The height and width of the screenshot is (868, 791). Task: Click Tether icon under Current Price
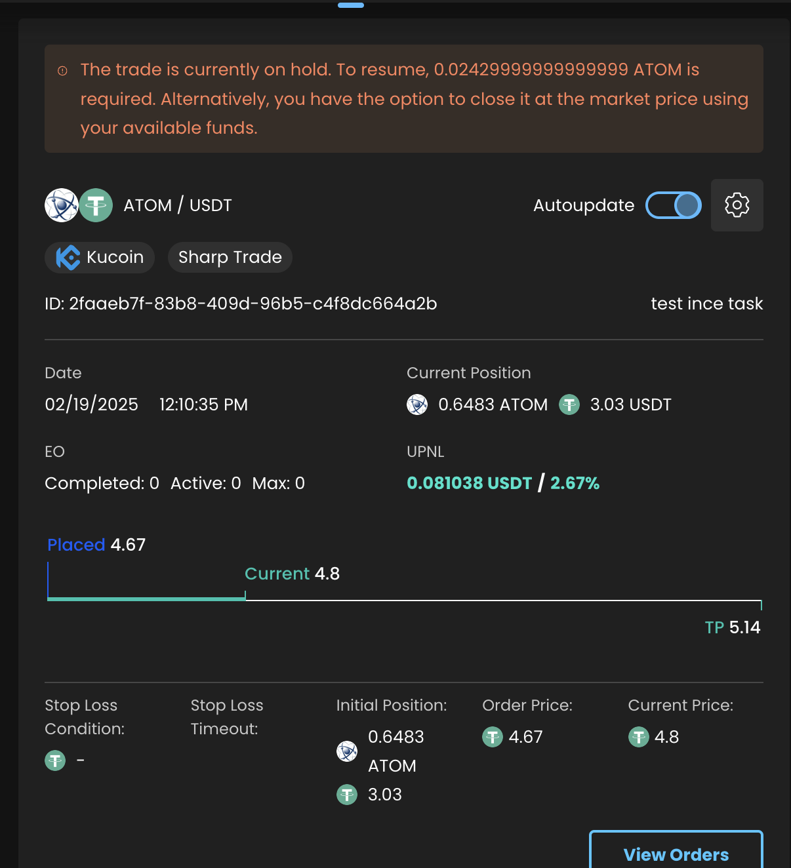[x=638, y=737]
